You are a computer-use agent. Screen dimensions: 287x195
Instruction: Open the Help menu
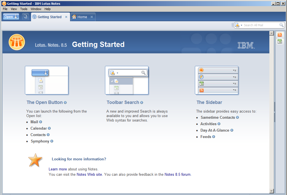coord(47,9)
